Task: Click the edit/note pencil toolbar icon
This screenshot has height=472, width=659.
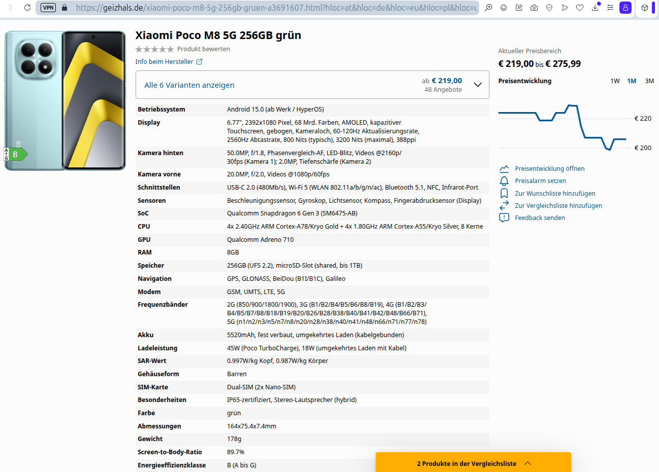Action: [x=519, y=8]
